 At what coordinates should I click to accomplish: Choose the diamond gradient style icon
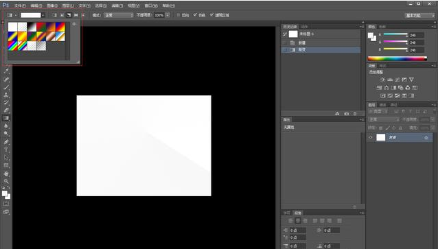(x=83, y=15)
